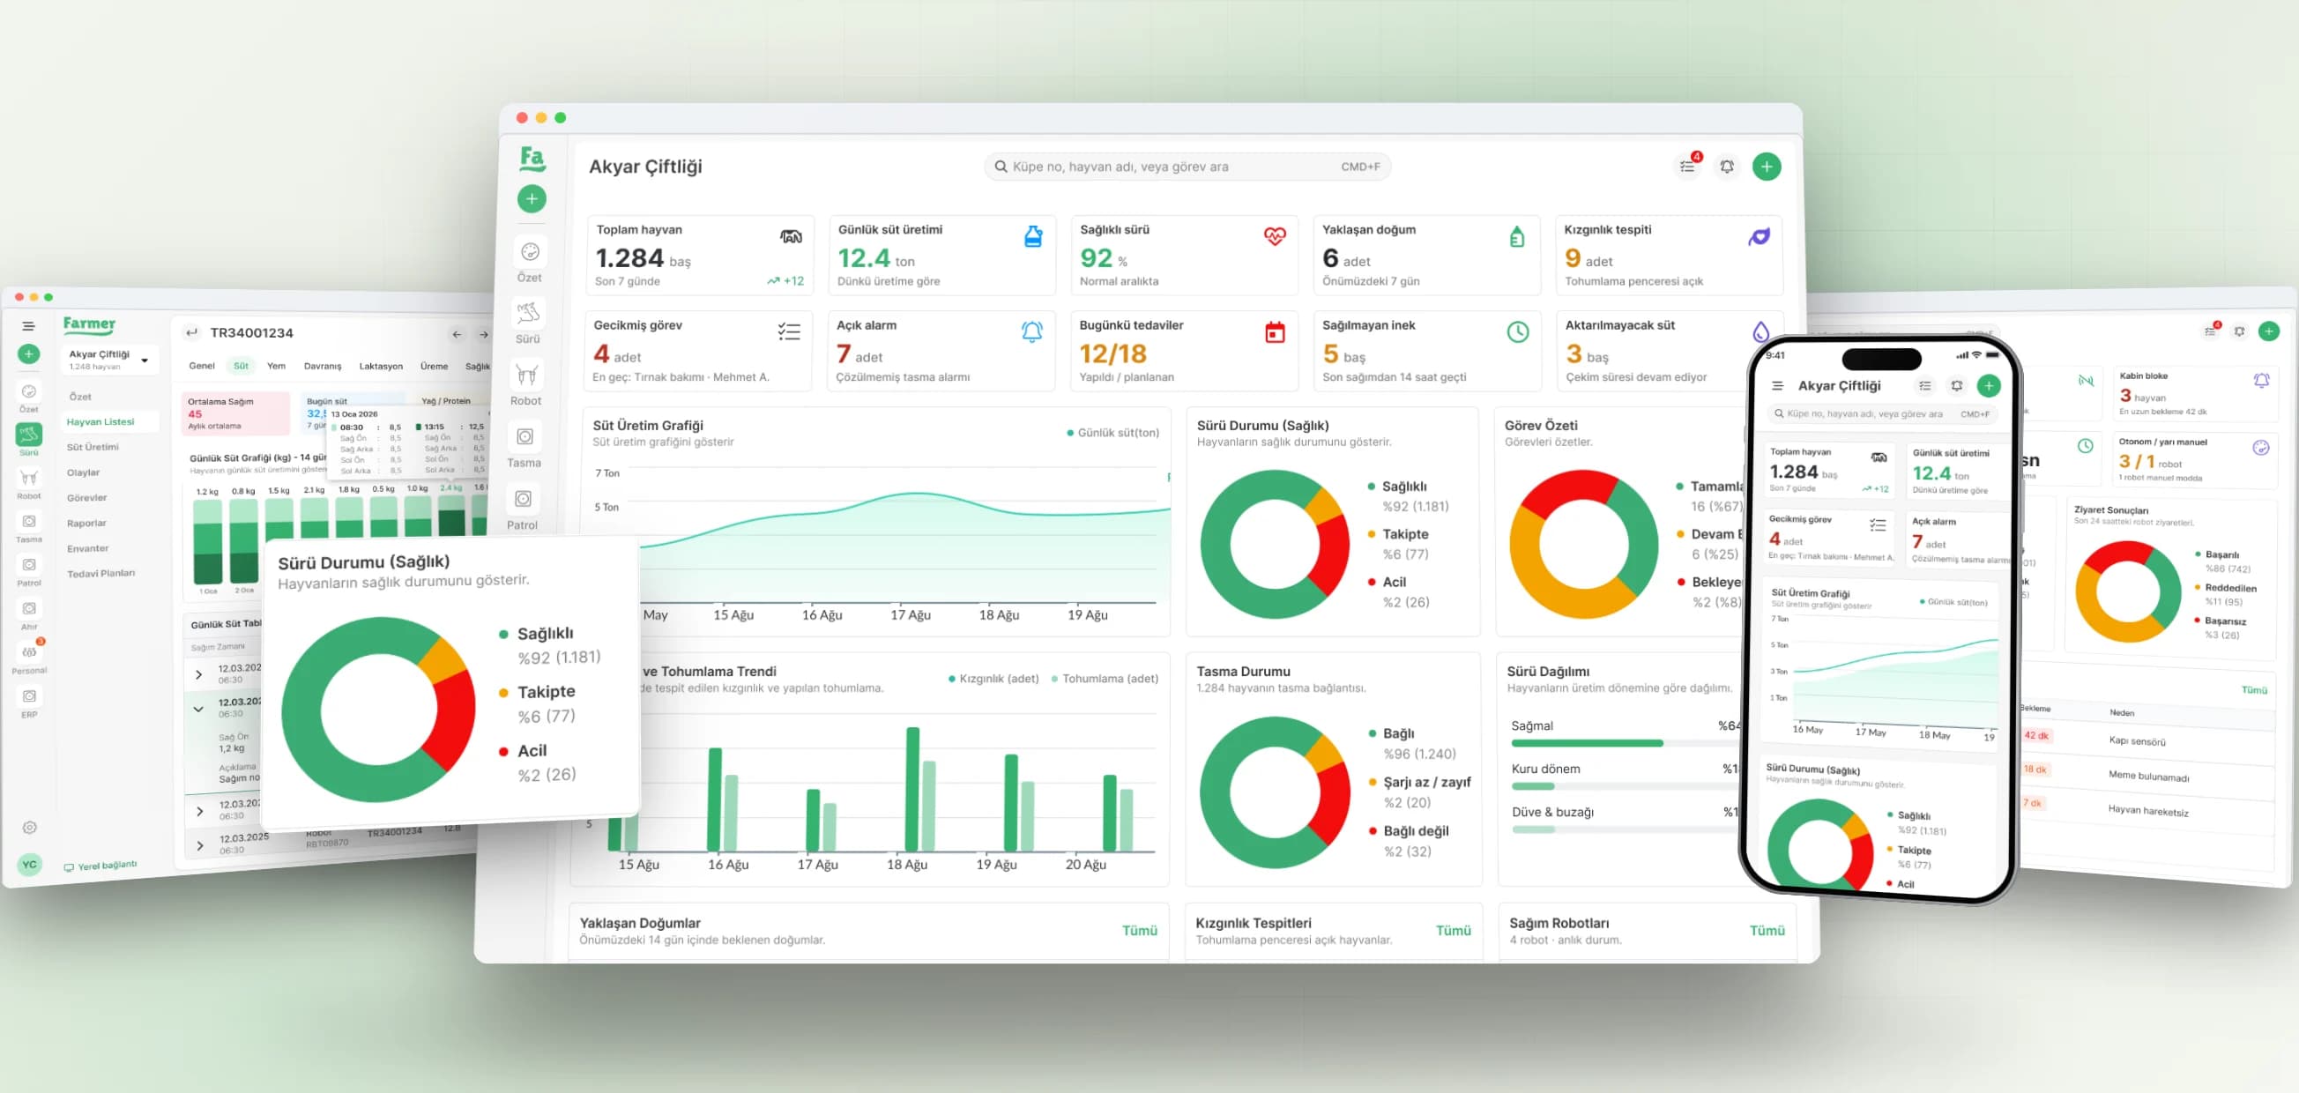Tap green plus button on phone header
The height and width of the screenshot is (1093, 2299).
tap(1989, 385)
